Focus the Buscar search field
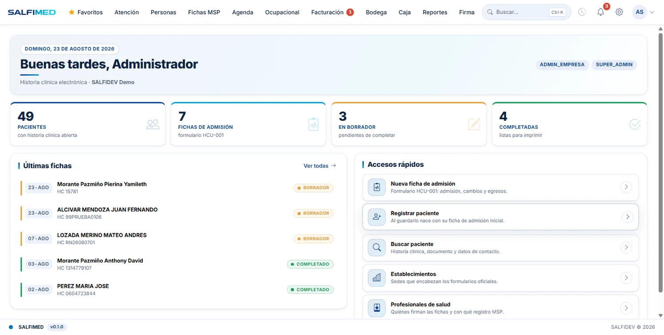 point(526,12)
